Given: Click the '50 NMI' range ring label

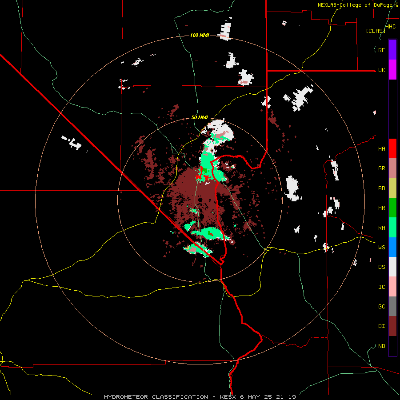Looking at the screenshot, I should click(200, 117).
